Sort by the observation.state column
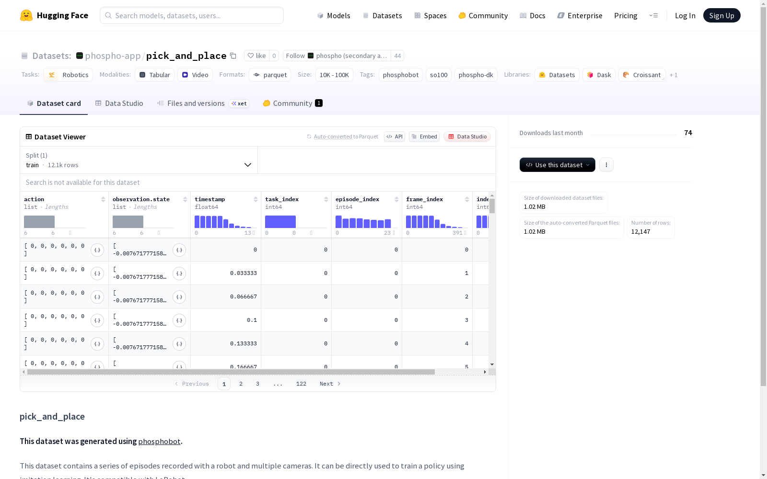Viewport: 767px width, 479px height. [x=185, y=199]
